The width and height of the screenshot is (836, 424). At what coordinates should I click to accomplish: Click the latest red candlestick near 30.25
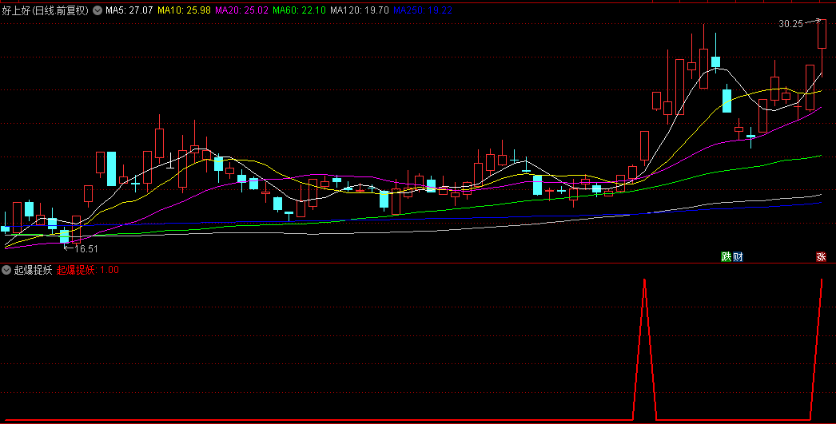tap(822, 34)
